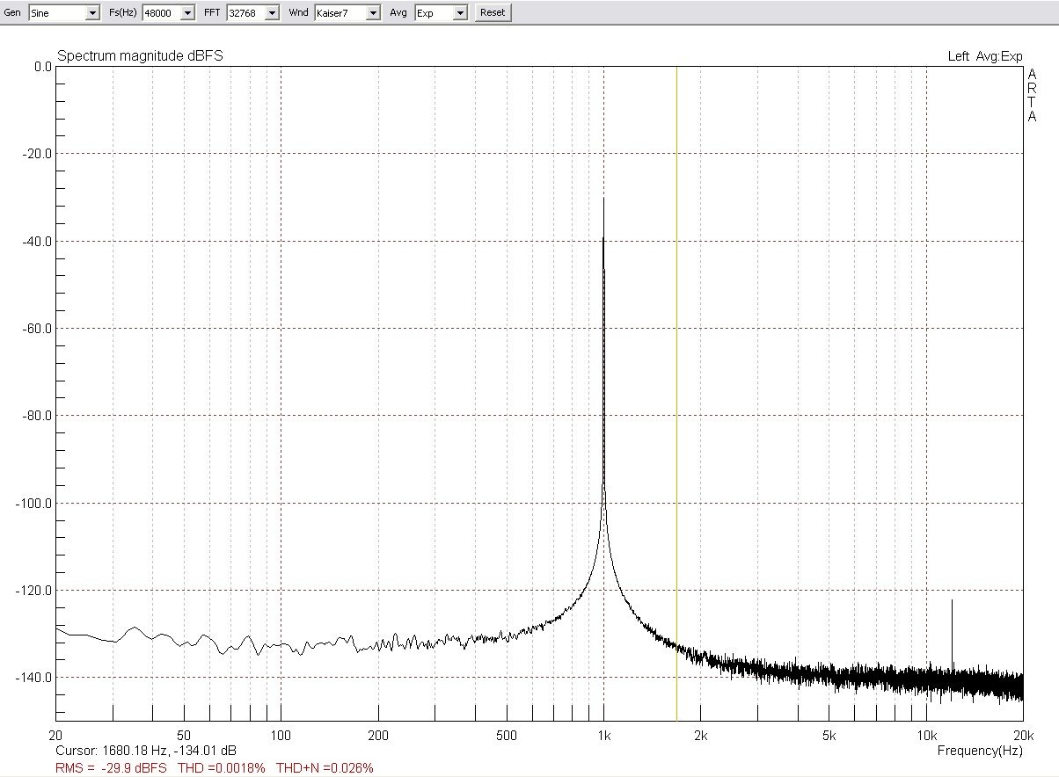Click the "THD =0.0018%" readout
This screenshot has height=777, width=1059.
pyautogui.click(x=222, y=768)
